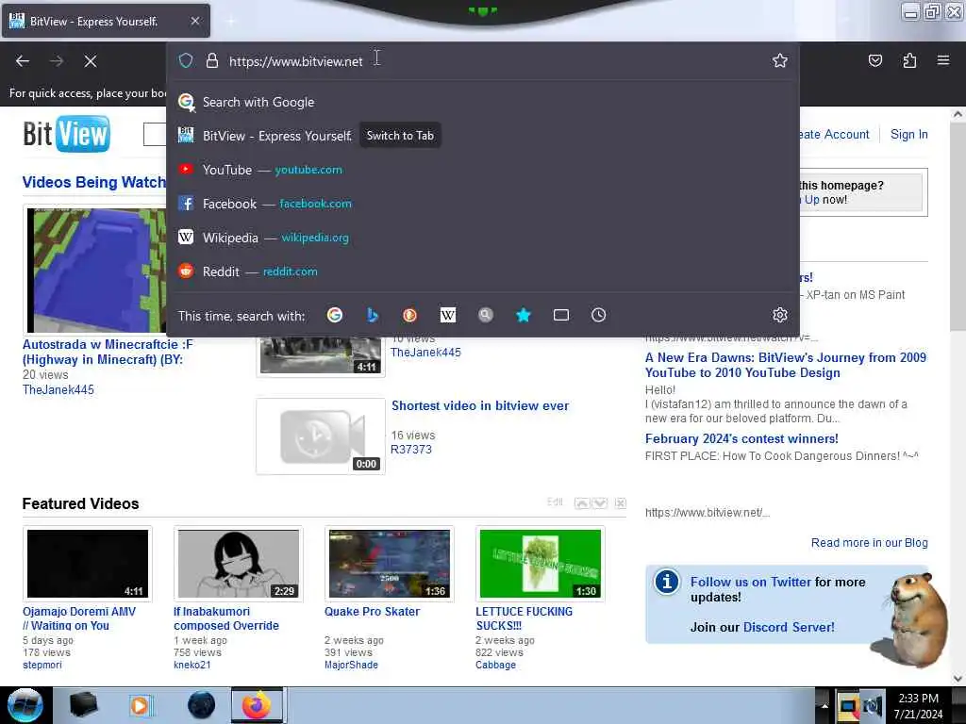This screenshot has width=966, height=724.
Task: Open the media player taskbar icon
Action: 140,705
